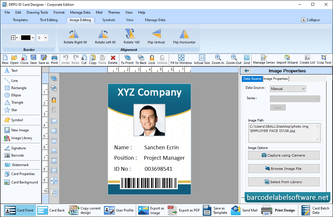The height and width of the screenshot is (217, 333).
Task: Launch the Import Wizard
Action: [x=287, y=59]
